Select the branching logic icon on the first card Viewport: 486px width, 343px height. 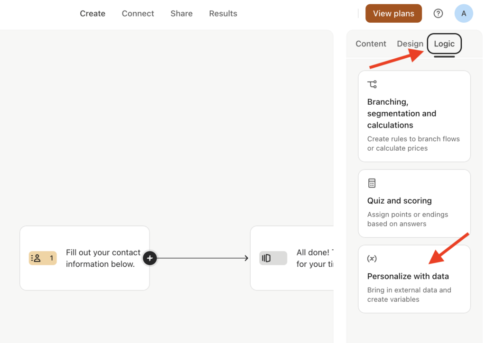[x=371, y=84]
